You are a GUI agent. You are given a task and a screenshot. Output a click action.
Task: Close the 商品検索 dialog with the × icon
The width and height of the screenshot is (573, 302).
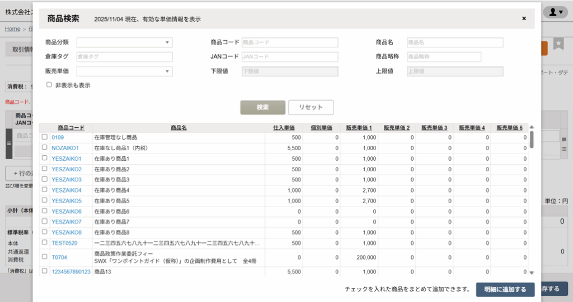[524, 18]
